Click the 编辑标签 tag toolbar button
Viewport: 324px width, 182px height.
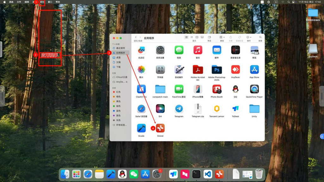coord(240,37)
